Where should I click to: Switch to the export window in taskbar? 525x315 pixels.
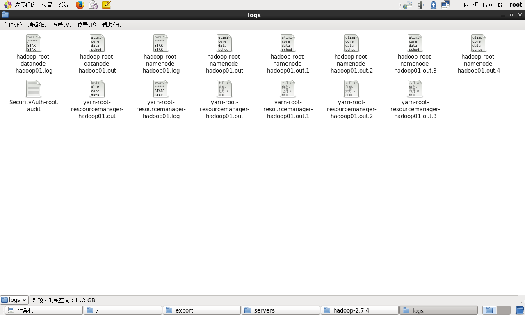[202, 310]
